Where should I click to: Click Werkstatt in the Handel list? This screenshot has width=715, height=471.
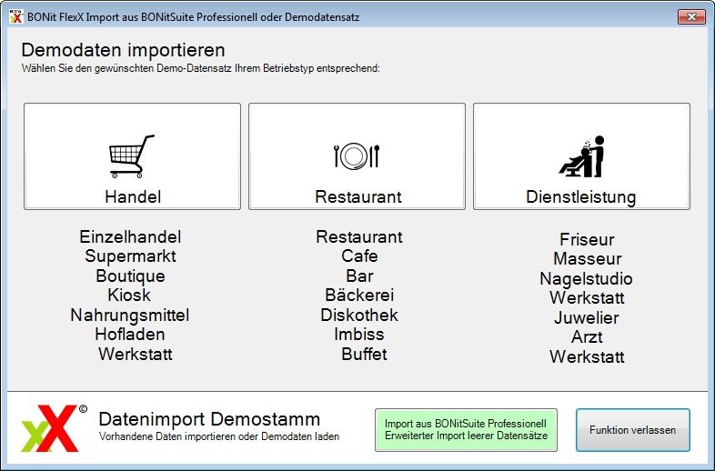(135, 354)
